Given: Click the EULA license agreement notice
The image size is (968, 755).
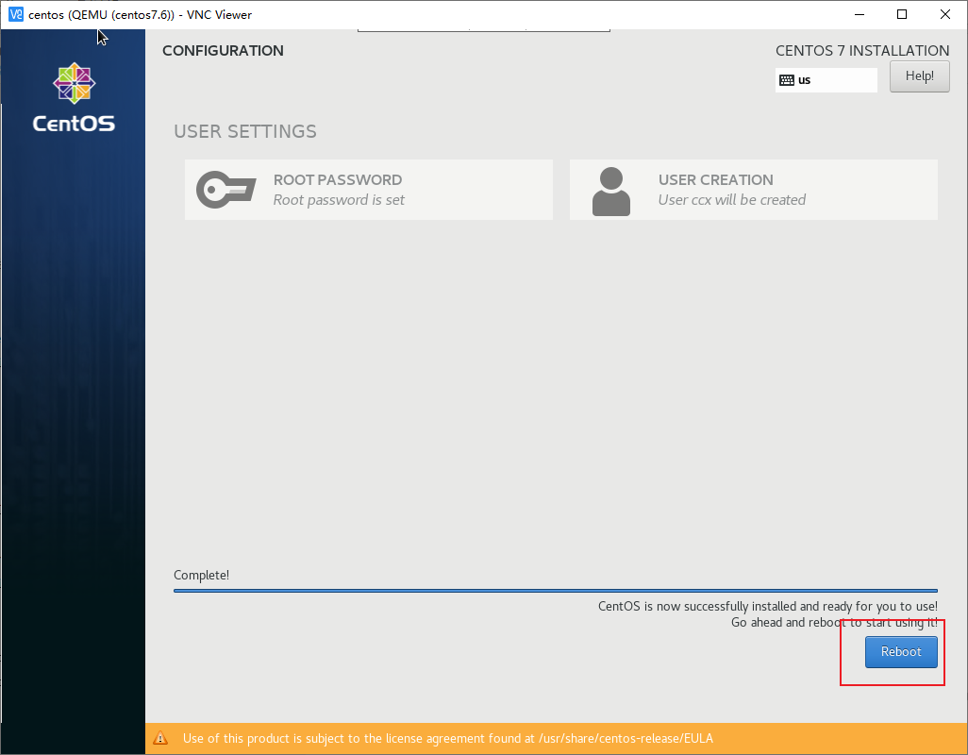Looking at the screenshot, I should (x=447, y=738).
